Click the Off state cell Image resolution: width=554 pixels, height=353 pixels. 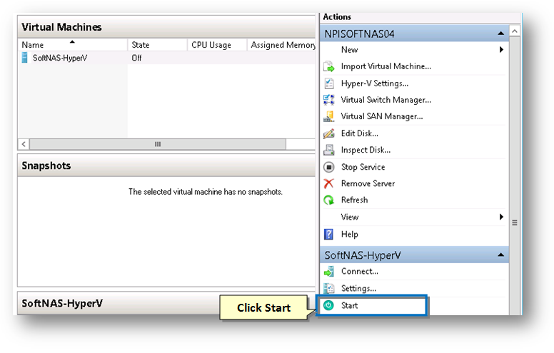tap(137, 58)
